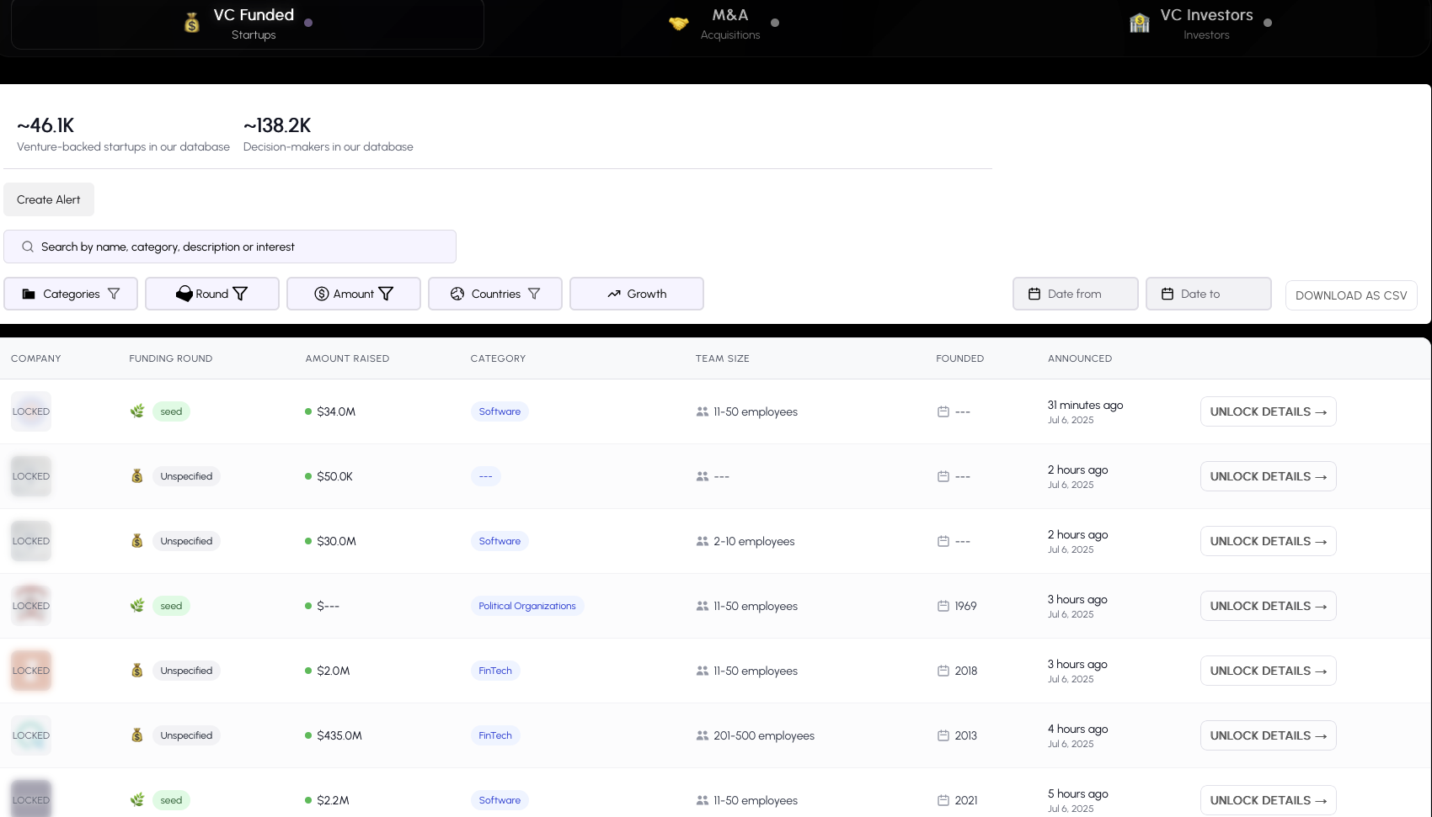The width and height of the screenshot is (1432, 817).
Task: Unlock details for the $2.0M FinTech row
Action: tap(1269, 671)
